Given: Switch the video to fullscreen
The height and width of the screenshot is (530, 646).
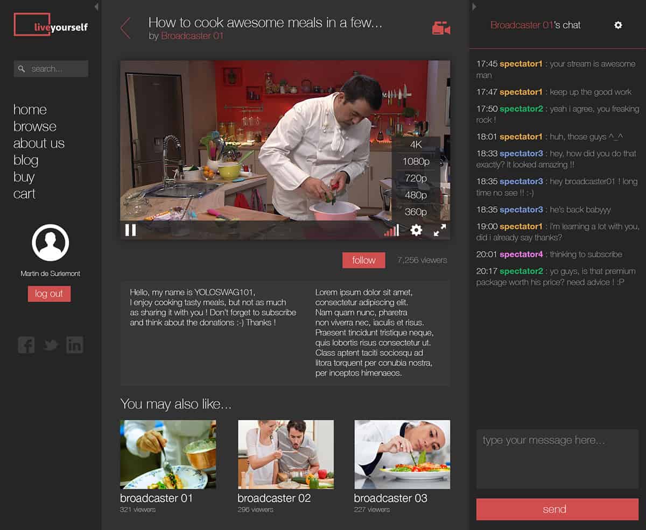Looking at the screenshot, I should (440, 230).
